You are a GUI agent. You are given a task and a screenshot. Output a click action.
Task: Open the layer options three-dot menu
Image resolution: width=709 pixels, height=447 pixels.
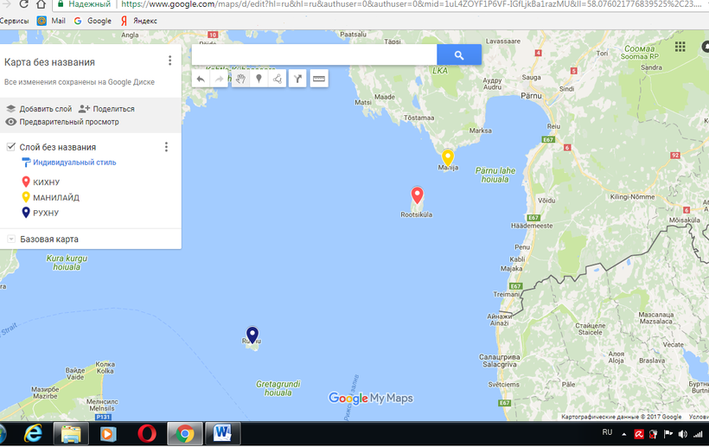[167, 147]
